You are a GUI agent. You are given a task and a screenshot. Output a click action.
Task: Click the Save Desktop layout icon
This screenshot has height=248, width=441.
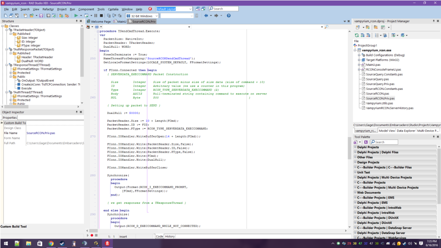(x=198, y=9)
